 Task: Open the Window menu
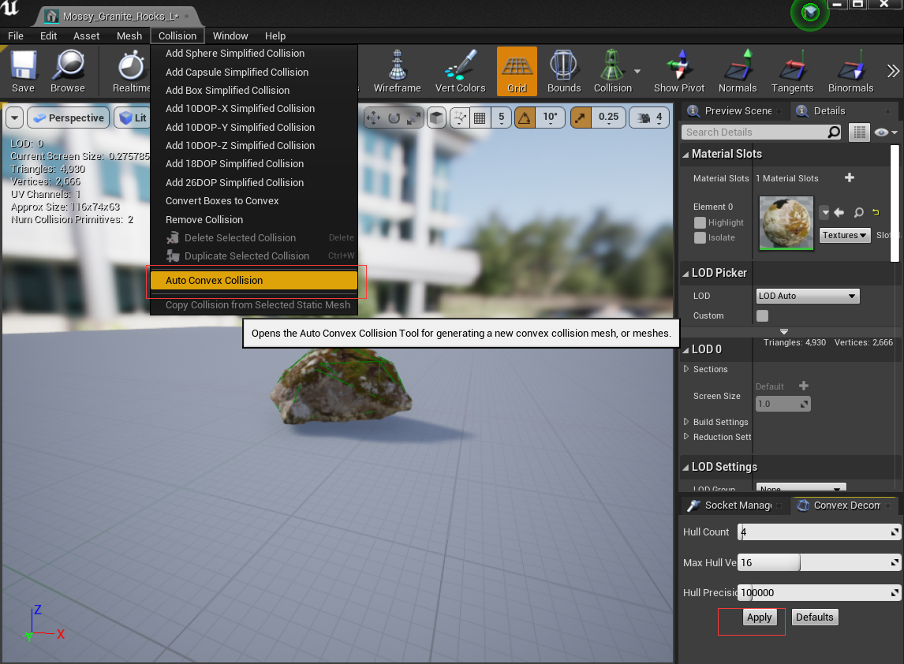(x=230, y=35)
